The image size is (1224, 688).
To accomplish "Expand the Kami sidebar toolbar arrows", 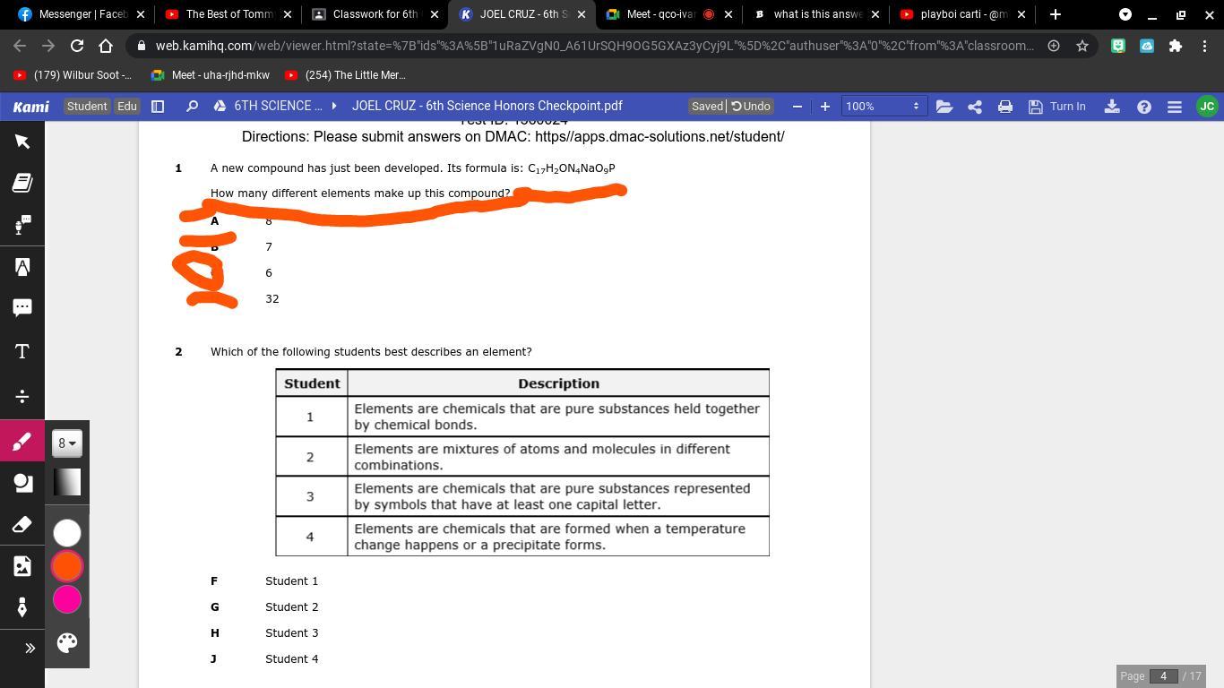I will tap(30, 648).
